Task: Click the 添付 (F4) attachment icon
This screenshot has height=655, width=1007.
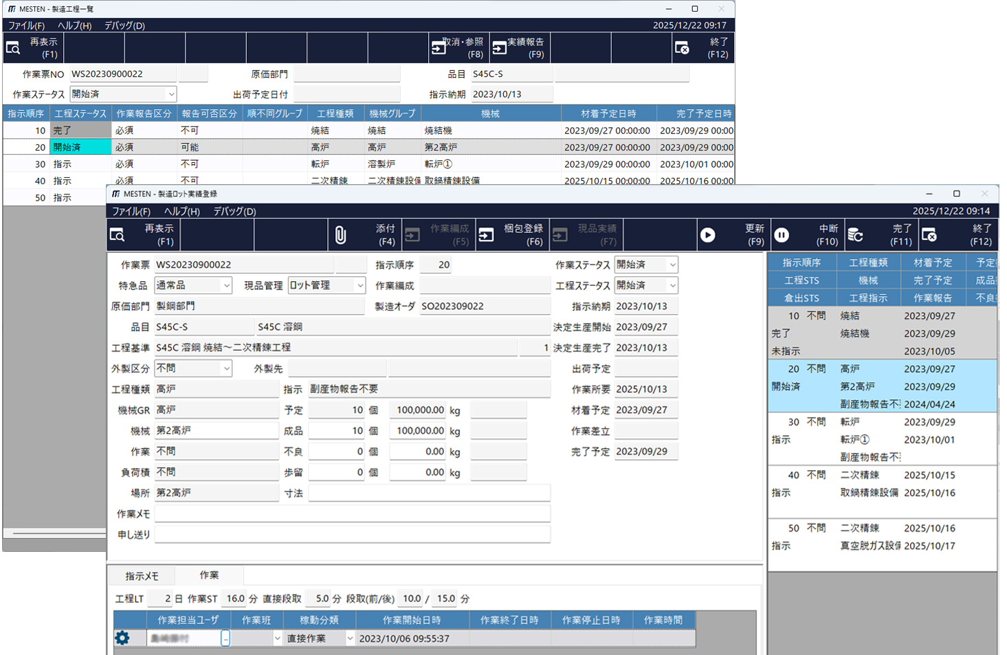Action: click(342, 234)
